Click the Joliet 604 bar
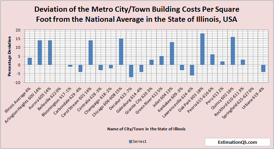Screen dimensions: 274x149 tap(172, 54)
